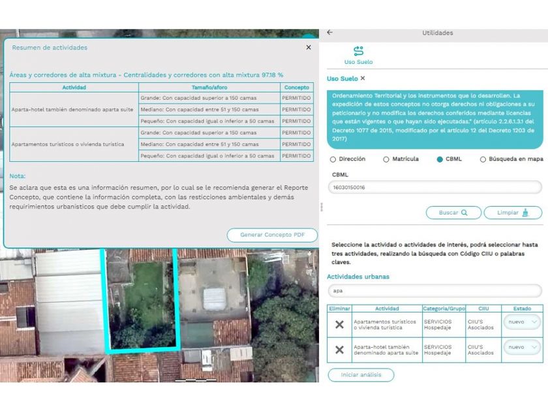Screen dimensions: 548x411
Task: Select the Dirección radio option
Action: click(333, 159)
